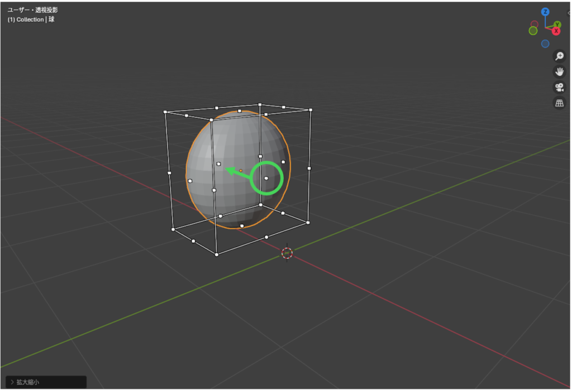Toggle the camera view icon
This screenshot has height=390, width=572.
[x=559, y=88]
